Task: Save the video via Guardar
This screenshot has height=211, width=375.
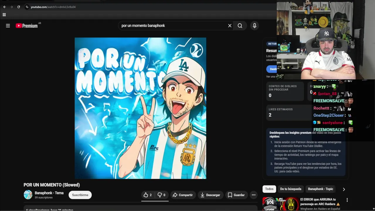Action: [236, 195]
